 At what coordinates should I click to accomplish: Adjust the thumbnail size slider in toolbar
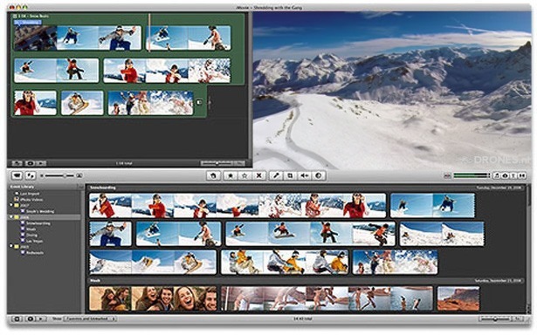(x=60, y=175)
